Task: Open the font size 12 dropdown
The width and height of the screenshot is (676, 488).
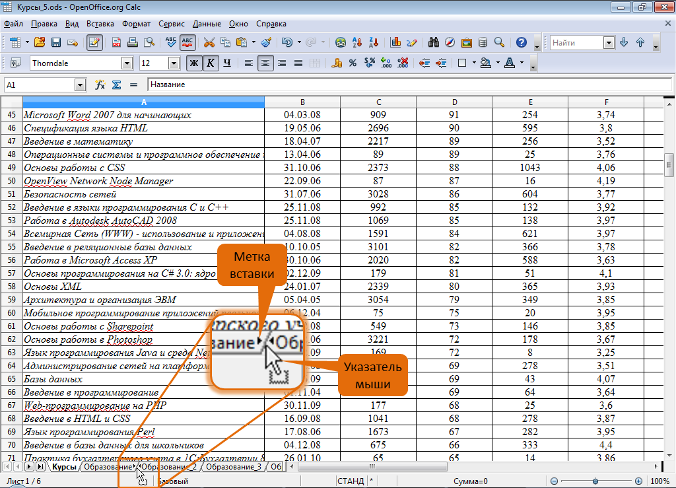Action: click(174, 63)
